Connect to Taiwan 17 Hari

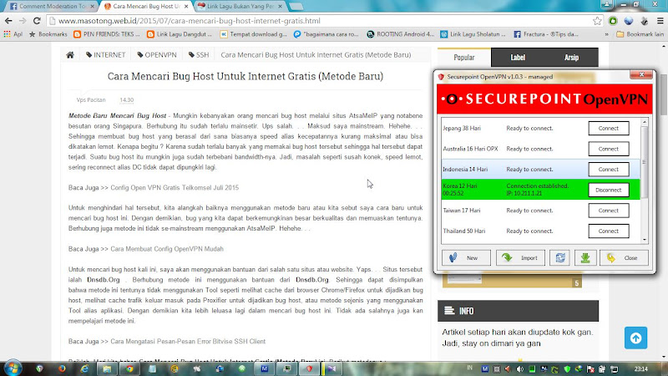pos(609,211)
